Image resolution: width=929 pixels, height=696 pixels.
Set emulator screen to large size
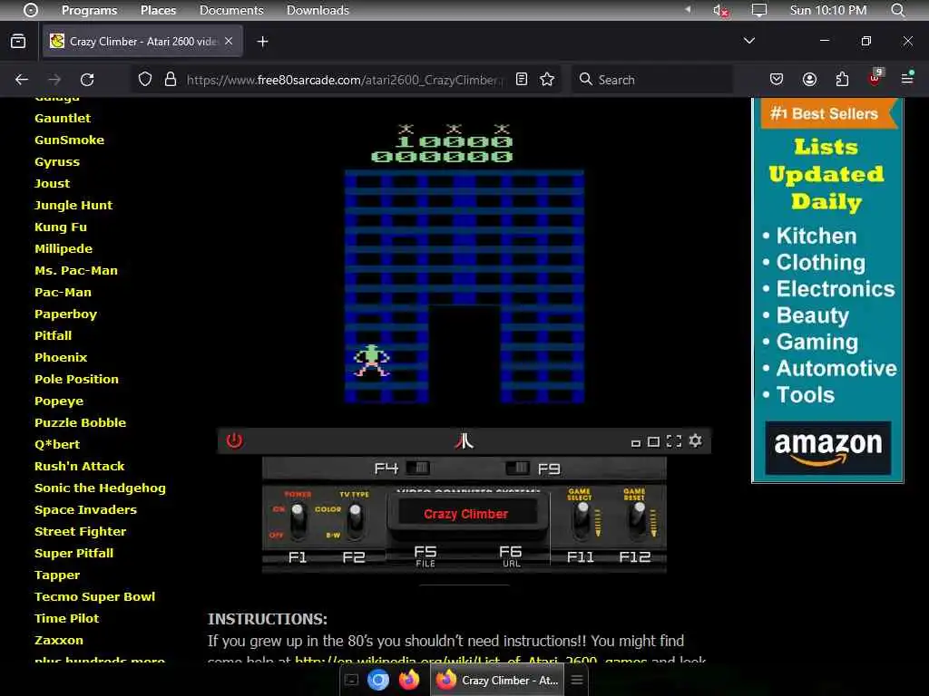click(x=653, y=441)
